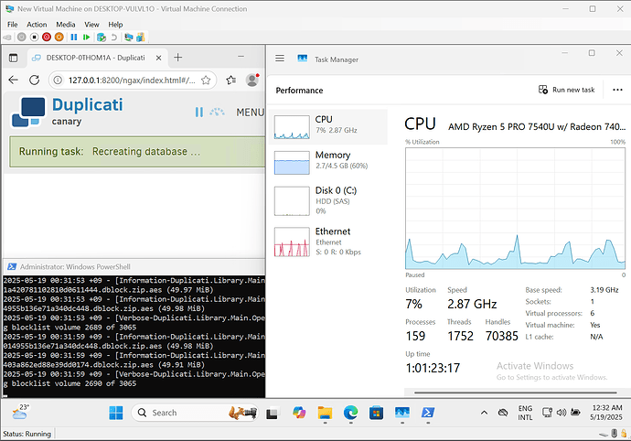The width and height of the screenshot is (631, 441).
Task: Click the Share resources toolbar icon
Action: point(141,37)
